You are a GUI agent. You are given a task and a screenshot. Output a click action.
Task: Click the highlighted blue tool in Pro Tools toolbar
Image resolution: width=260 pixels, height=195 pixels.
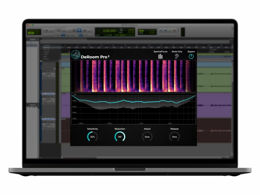click(x=79, y=30)
